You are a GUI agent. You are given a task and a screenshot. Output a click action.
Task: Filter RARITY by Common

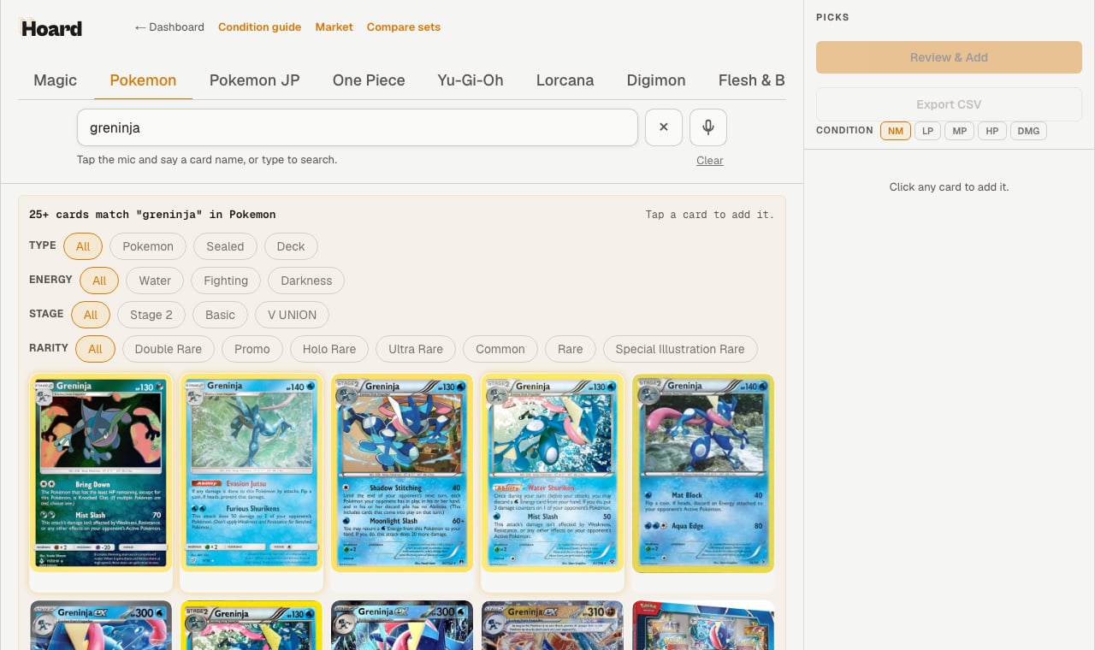coord(500,349)
